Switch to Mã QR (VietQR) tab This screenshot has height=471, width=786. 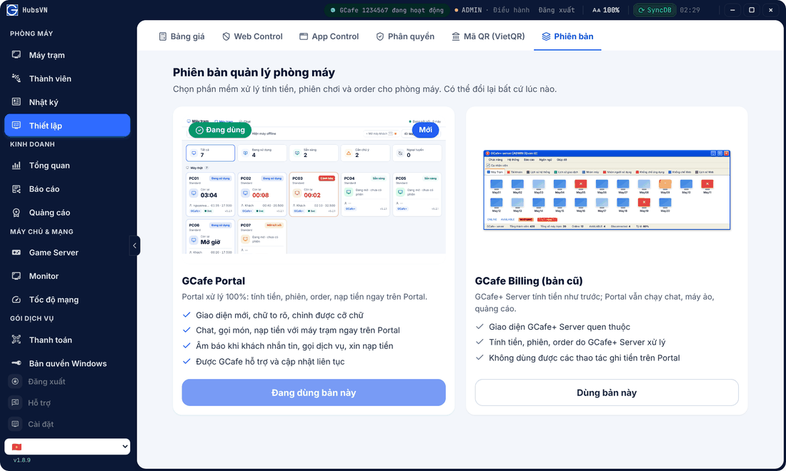488,36
